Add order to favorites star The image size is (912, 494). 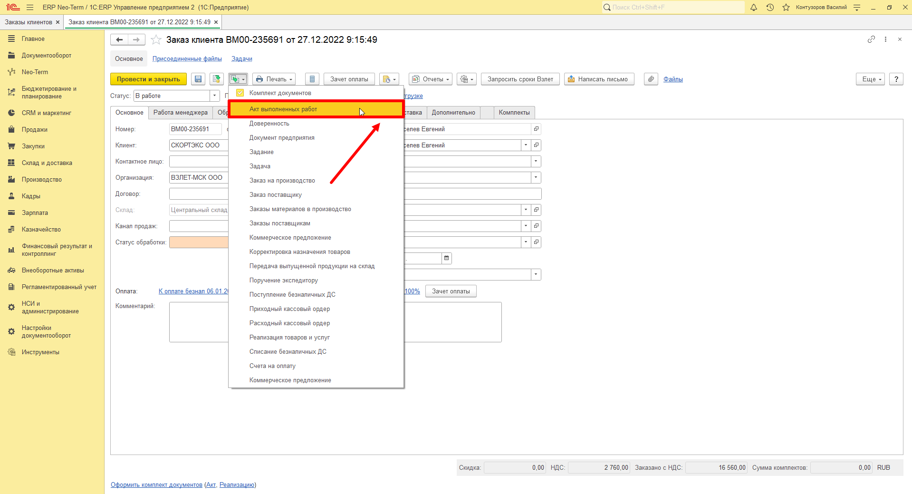pos(156,40)
